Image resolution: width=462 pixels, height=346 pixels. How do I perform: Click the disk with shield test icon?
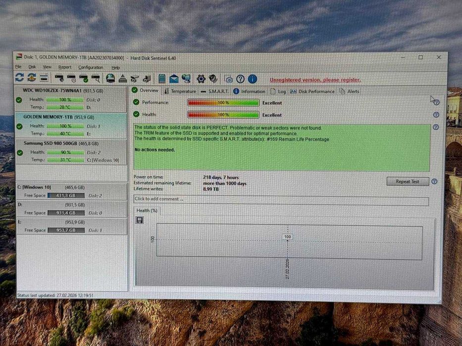(x=59, y=78)
